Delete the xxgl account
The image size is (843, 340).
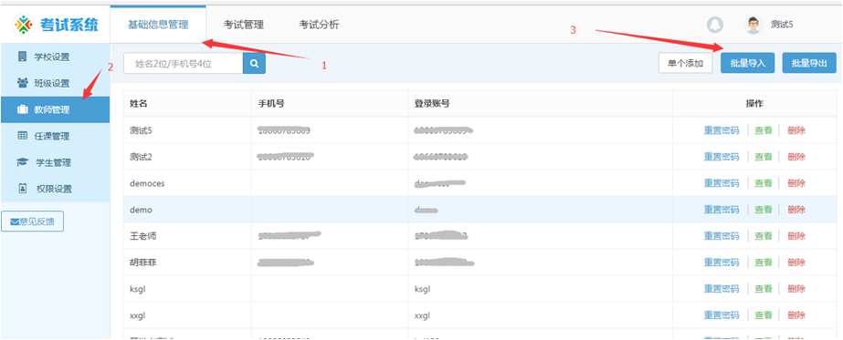796,314
